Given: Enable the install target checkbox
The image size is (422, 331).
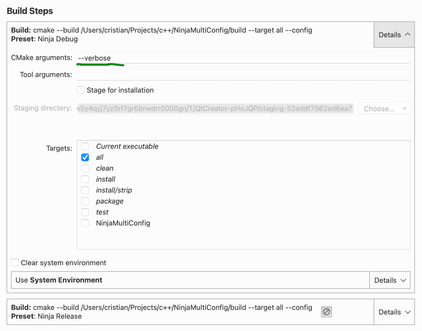Looking at the screenshot, I should pos(85,179).
